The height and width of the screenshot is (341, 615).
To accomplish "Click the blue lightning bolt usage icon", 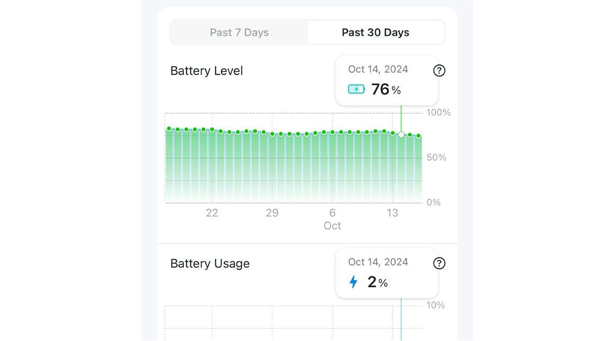I will coord(353,282).
